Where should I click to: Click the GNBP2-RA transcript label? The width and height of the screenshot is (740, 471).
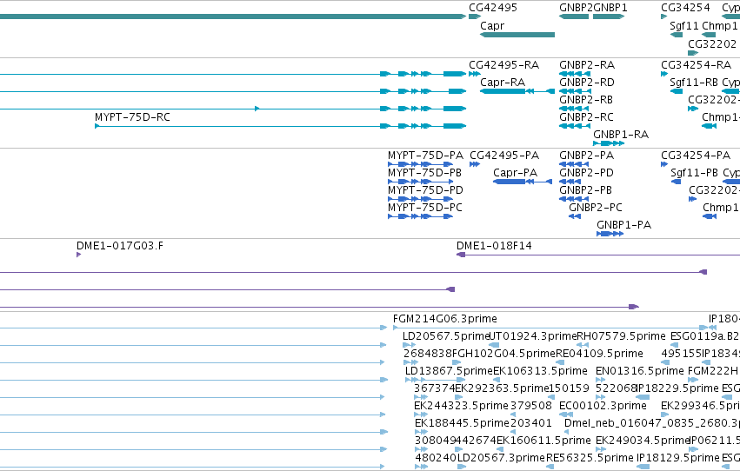587,64
